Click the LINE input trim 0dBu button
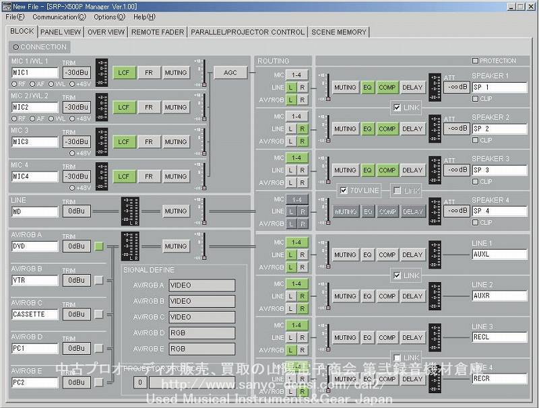Image resolution: width=539 pixels, height=408 pixels. click(77, 211)
